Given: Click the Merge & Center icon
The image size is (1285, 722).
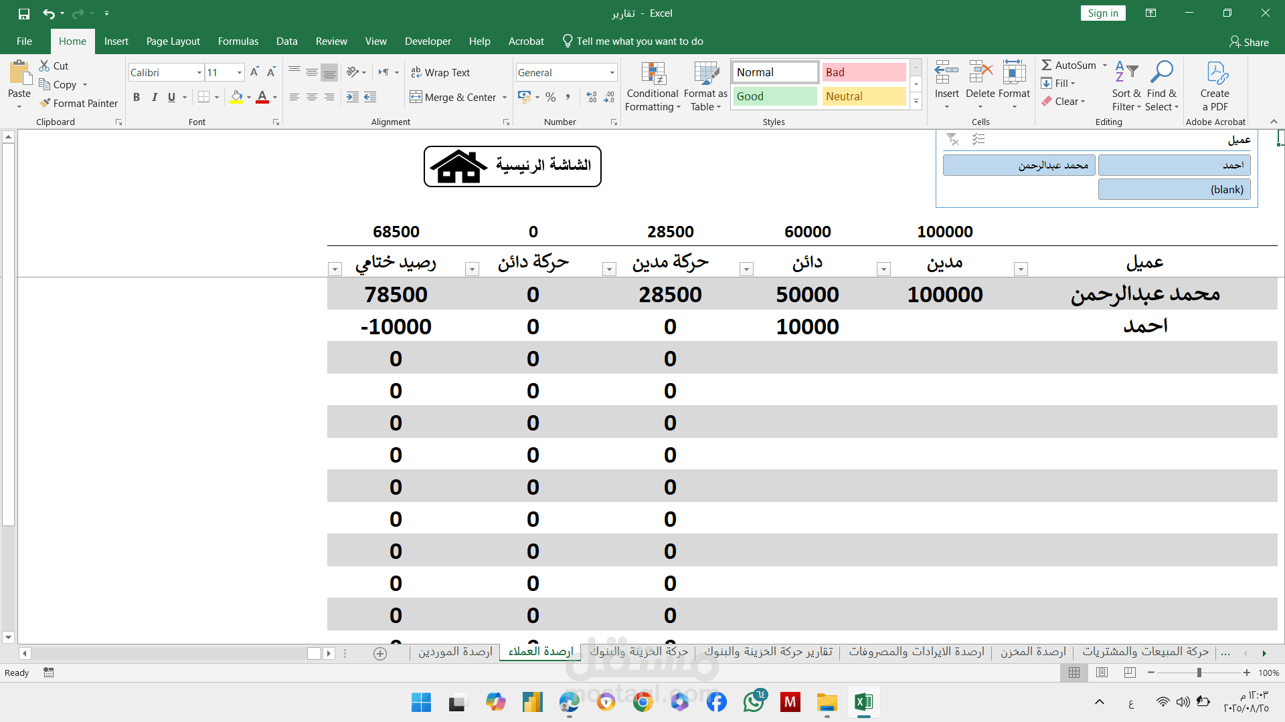Looking at the screenshot, I should tap(416, 97).
